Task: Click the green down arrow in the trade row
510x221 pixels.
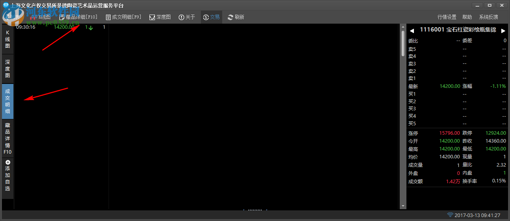Action: [x=91, y=28]
